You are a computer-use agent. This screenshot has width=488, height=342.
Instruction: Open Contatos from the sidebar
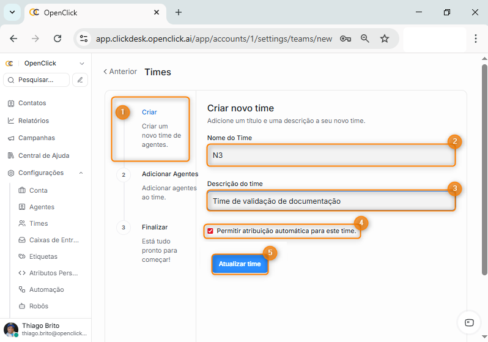pos(32,103)
